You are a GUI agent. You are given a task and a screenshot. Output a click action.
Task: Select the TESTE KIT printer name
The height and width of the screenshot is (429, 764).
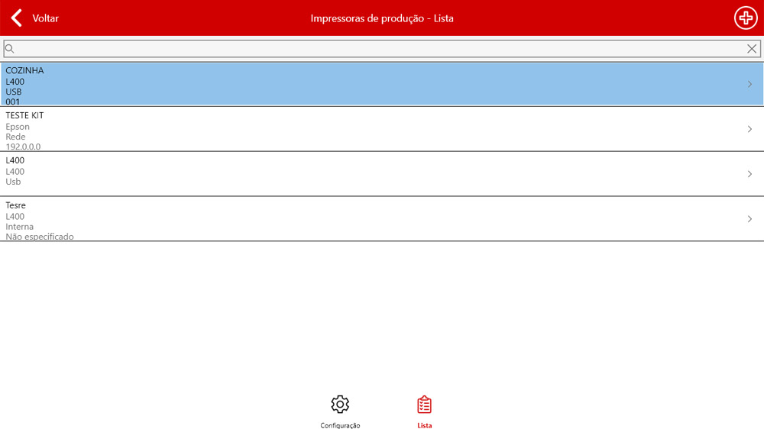pos(24,115)
